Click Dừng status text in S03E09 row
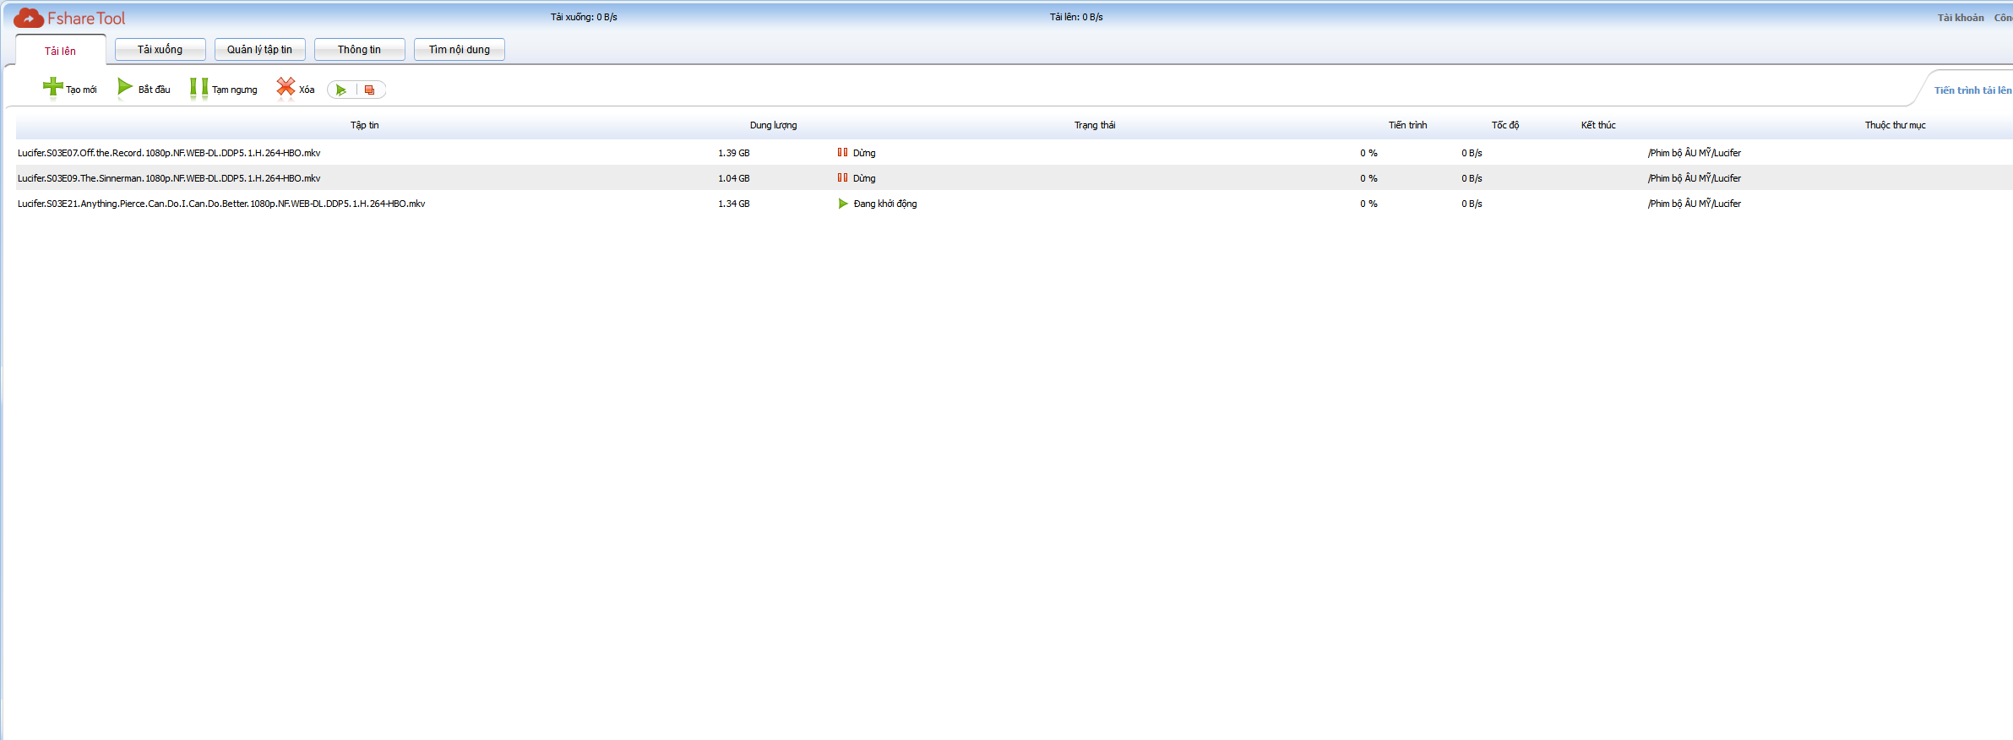Screen dimensions: 2013x740 864,178
